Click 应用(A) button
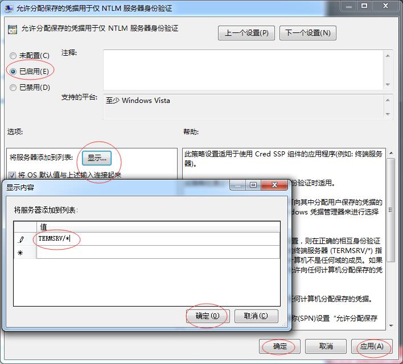Screen dimensions: 403x364 point(372,346)
